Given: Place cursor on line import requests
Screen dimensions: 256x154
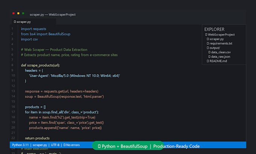Looking at the screenshot, I should pyautogui.click(x=34, y=29).
